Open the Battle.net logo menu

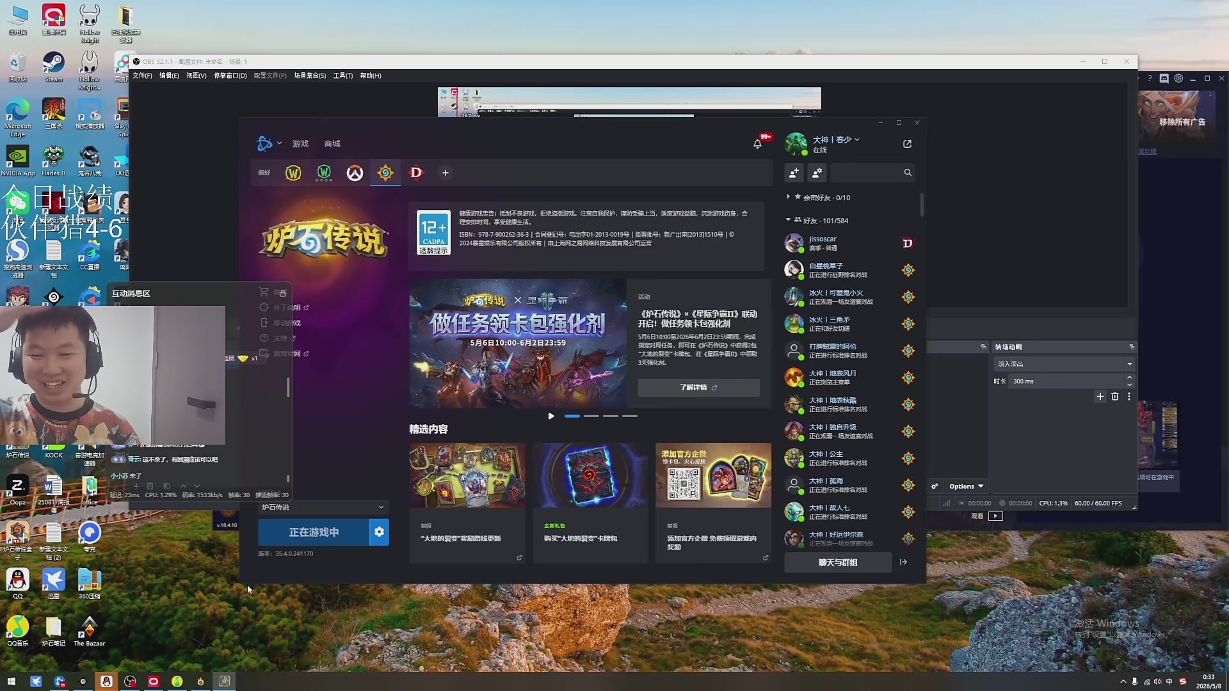(269, 144)
